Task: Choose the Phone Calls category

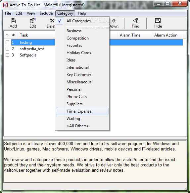Action: click(x=82, y=97)
